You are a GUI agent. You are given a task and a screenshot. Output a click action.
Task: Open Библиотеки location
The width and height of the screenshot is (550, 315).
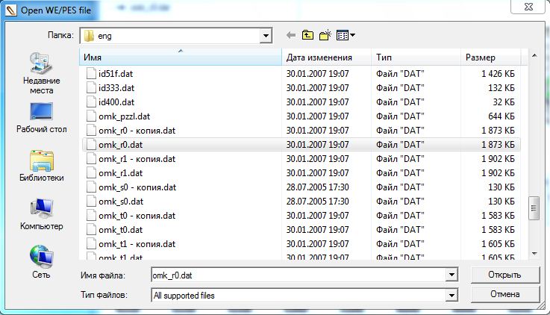click(x=41, y=166)
